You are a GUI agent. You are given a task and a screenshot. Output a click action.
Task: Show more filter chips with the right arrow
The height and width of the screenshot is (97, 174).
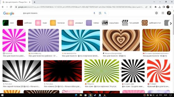171,23
